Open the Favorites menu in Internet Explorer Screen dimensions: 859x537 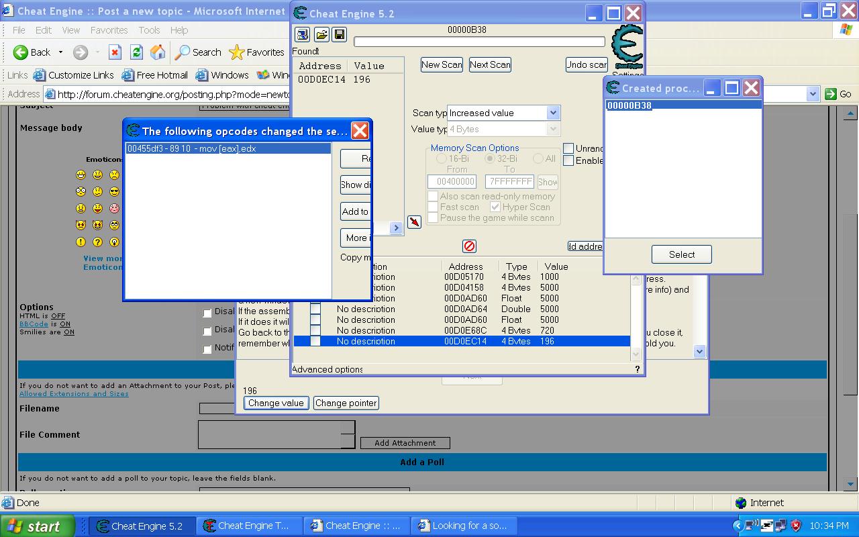(109, 30)
